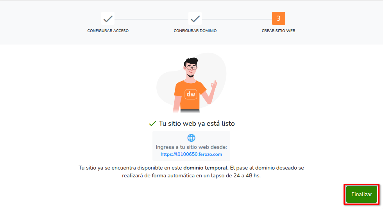Click the green check beside the heading

[152, 123]
